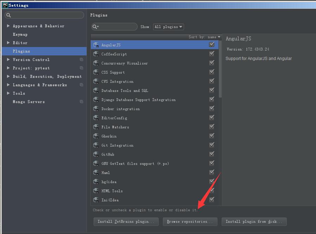Uncheck Django Database Support Integration
316x234 pixels.
(x=211, y=99)
